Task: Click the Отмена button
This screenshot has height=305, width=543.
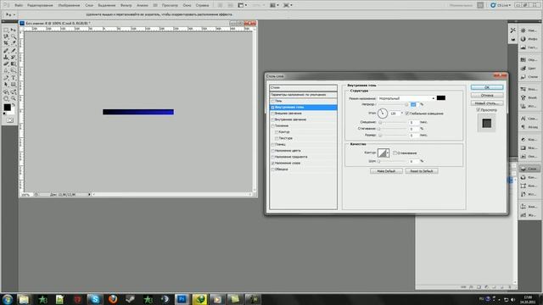Action: pos(487,96)
